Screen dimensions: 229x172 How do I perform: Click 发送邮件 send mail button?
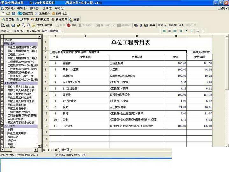(x=43, y=14)
